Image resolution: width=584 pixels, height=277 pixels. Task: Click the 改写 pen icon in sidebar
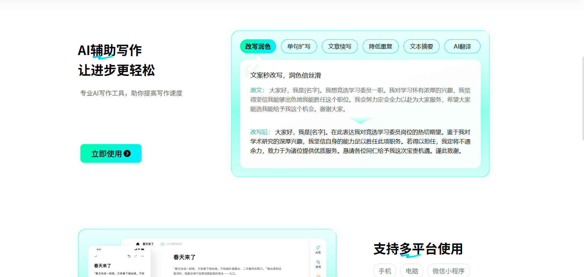click(318, 262)
